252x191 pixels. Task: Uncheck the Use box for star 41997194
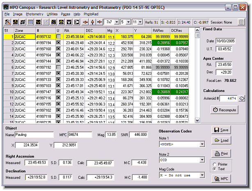pyautogui.click(x=59, y=43)
